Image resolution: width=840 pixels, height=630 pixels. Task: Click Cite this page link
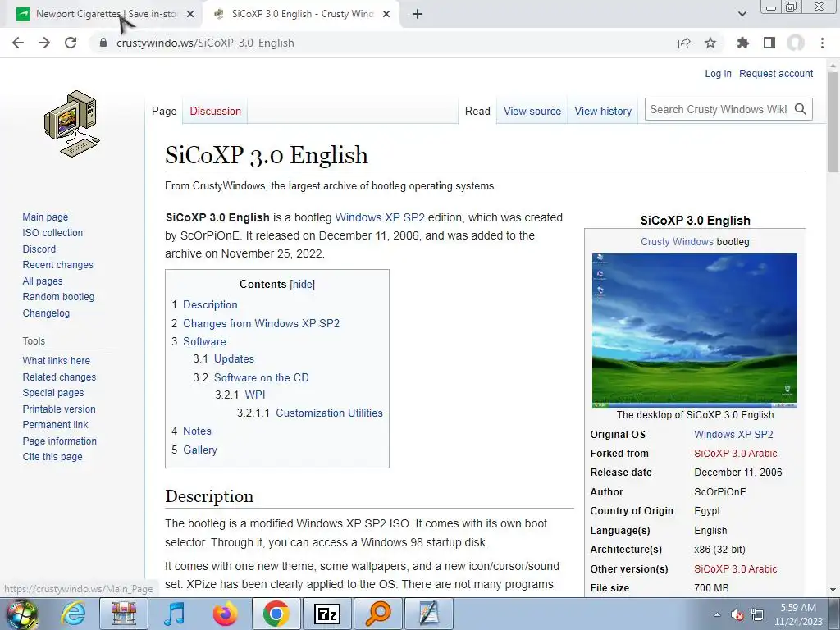[x=52, y=456]
